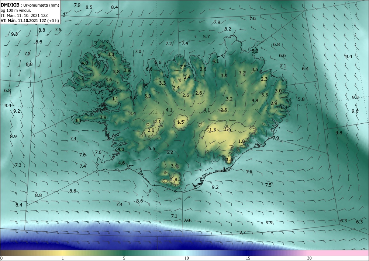Viewport: 369px width, 261px height.
Task: Click the 7.7 value on the map
Action: tap(242, 232)
